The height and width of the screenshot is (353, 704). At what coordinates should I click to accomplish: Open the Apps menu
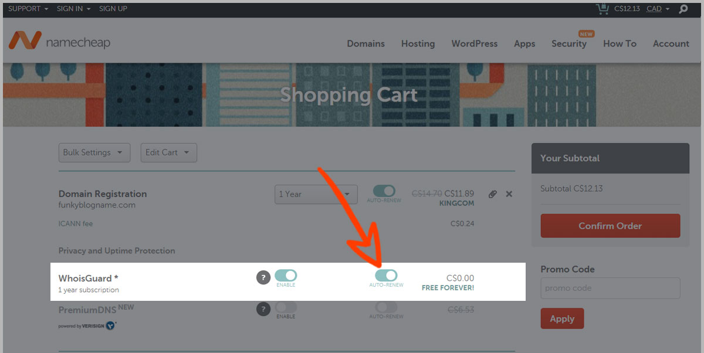[x=524, y=43]
